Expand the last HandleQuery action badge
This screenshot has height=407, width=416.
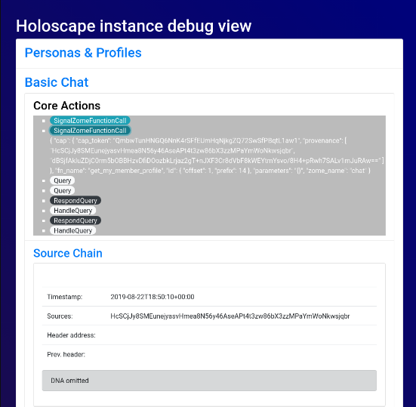point(73,230)
